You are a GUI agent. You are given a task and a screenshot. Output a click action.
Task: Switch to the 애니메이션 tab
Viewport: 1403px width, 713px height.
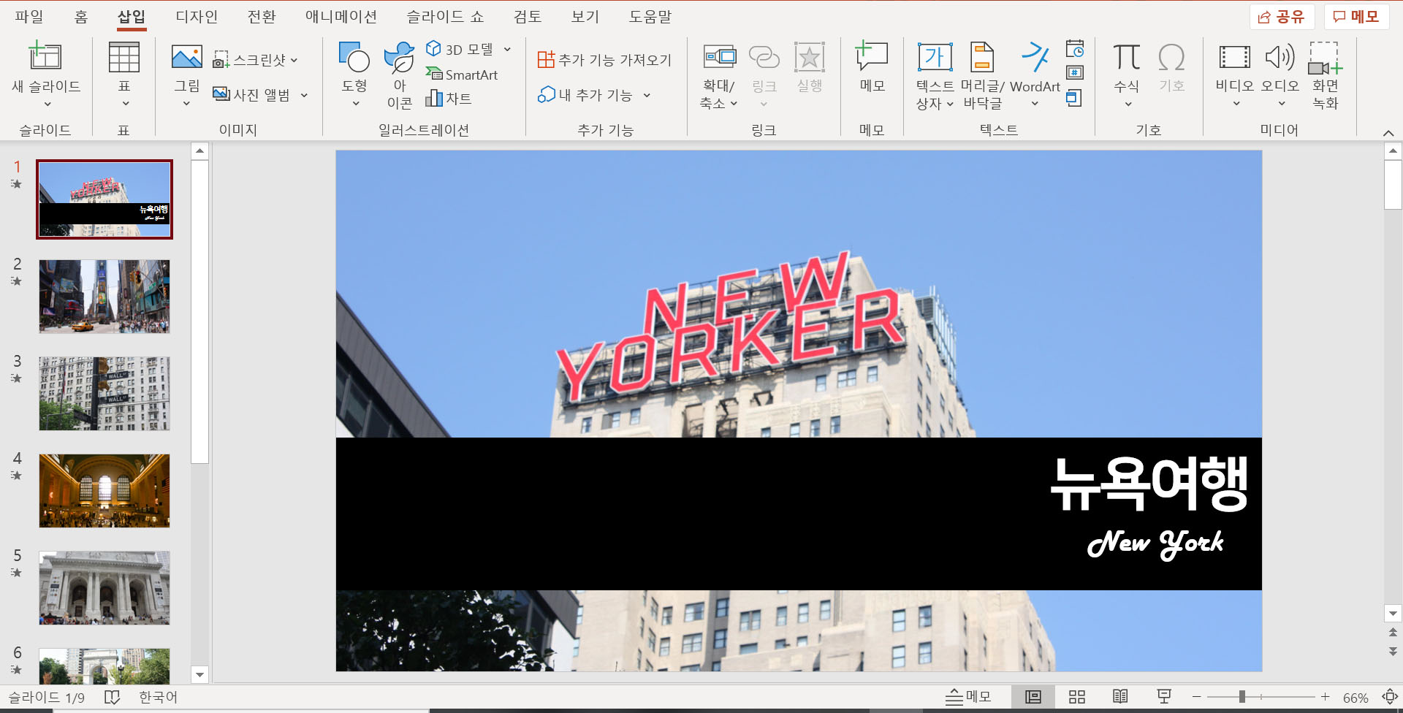pos(341,16)
